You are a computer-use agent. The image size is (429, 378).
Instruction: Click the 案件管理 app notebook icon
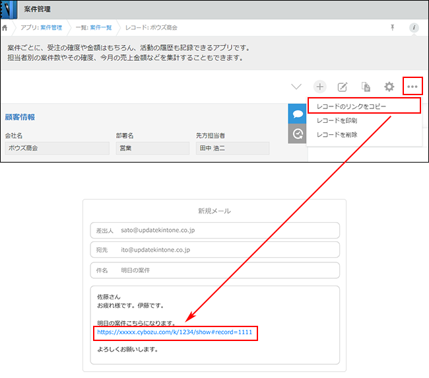[9, 10]
